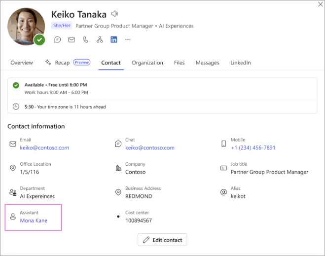Image resolution: width=325 pixels, height=256 pixels.
Task: Click the Recap sparkle icon
Action: click(48, 62)
